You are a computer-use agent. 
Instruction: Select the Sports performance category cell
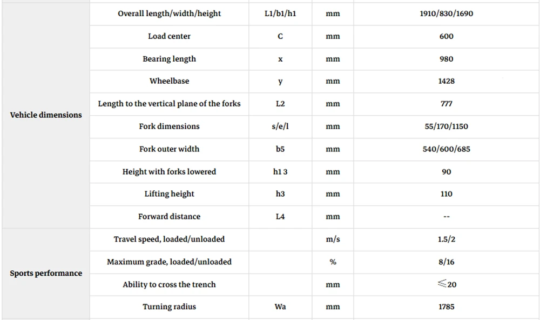point(46,273)
